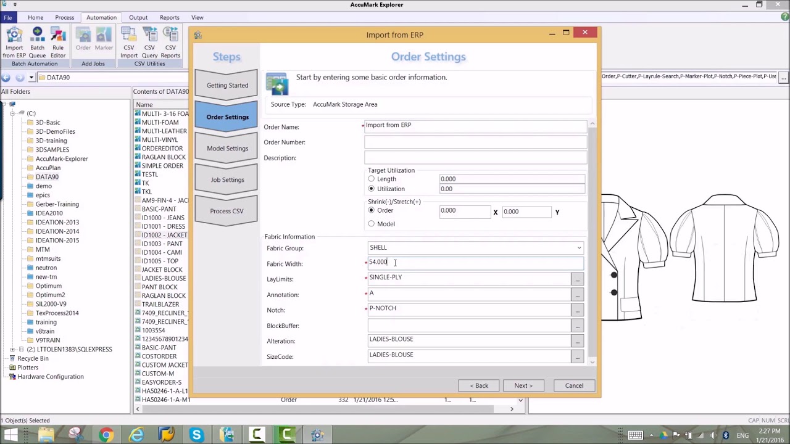Screen dimensions: 790x444
Task: Click the Notch browse button
Action: (x=577, y=310)
